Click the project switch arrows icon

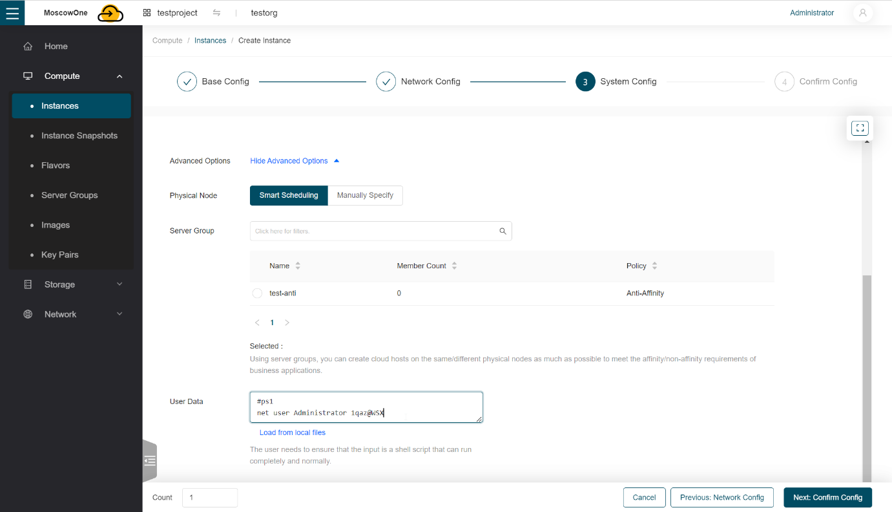[216, 13]
